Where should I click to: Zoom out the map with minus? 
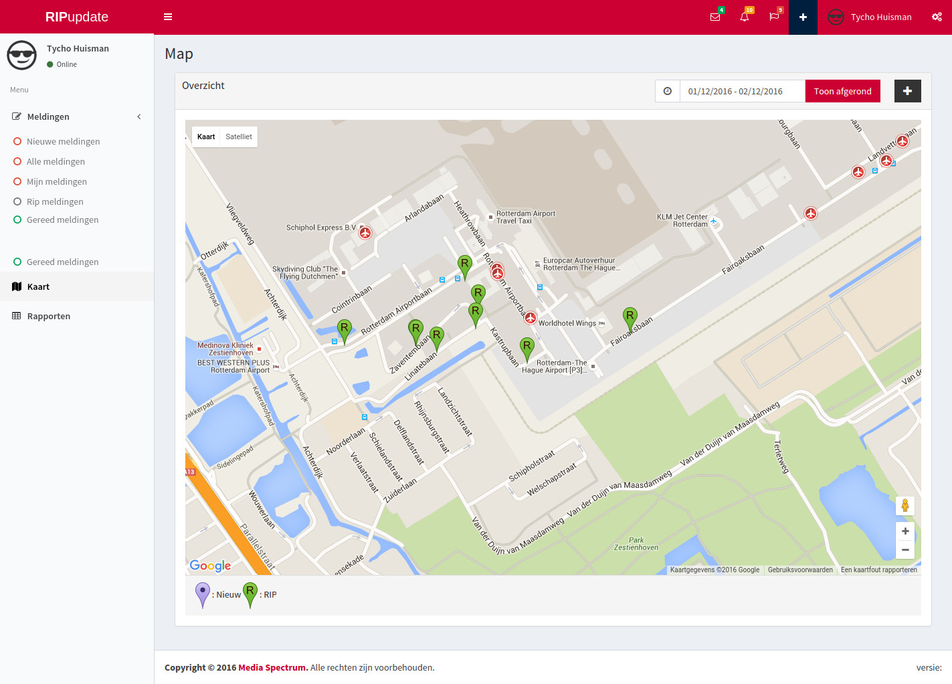(x=905, y=550)
